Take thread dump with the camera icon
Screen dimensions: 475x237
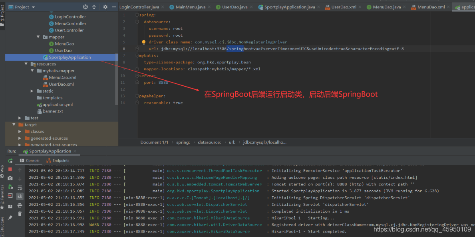point(10,178)
